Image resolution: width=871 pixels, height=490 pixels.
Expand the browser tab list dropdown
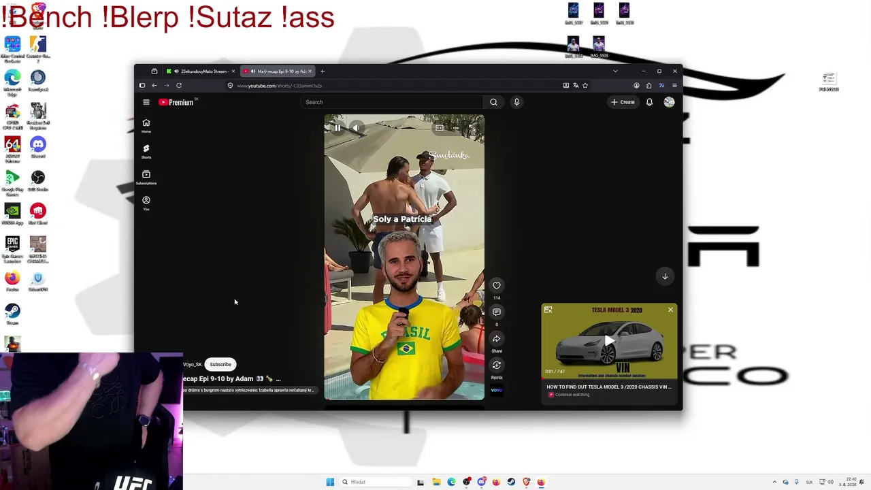pyautogui.click(x=615, y=71)
